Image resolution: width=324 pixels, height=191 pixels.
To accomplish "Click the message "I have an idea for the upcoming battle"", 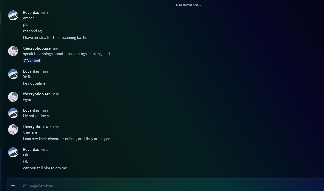I will tap(55, 38).
